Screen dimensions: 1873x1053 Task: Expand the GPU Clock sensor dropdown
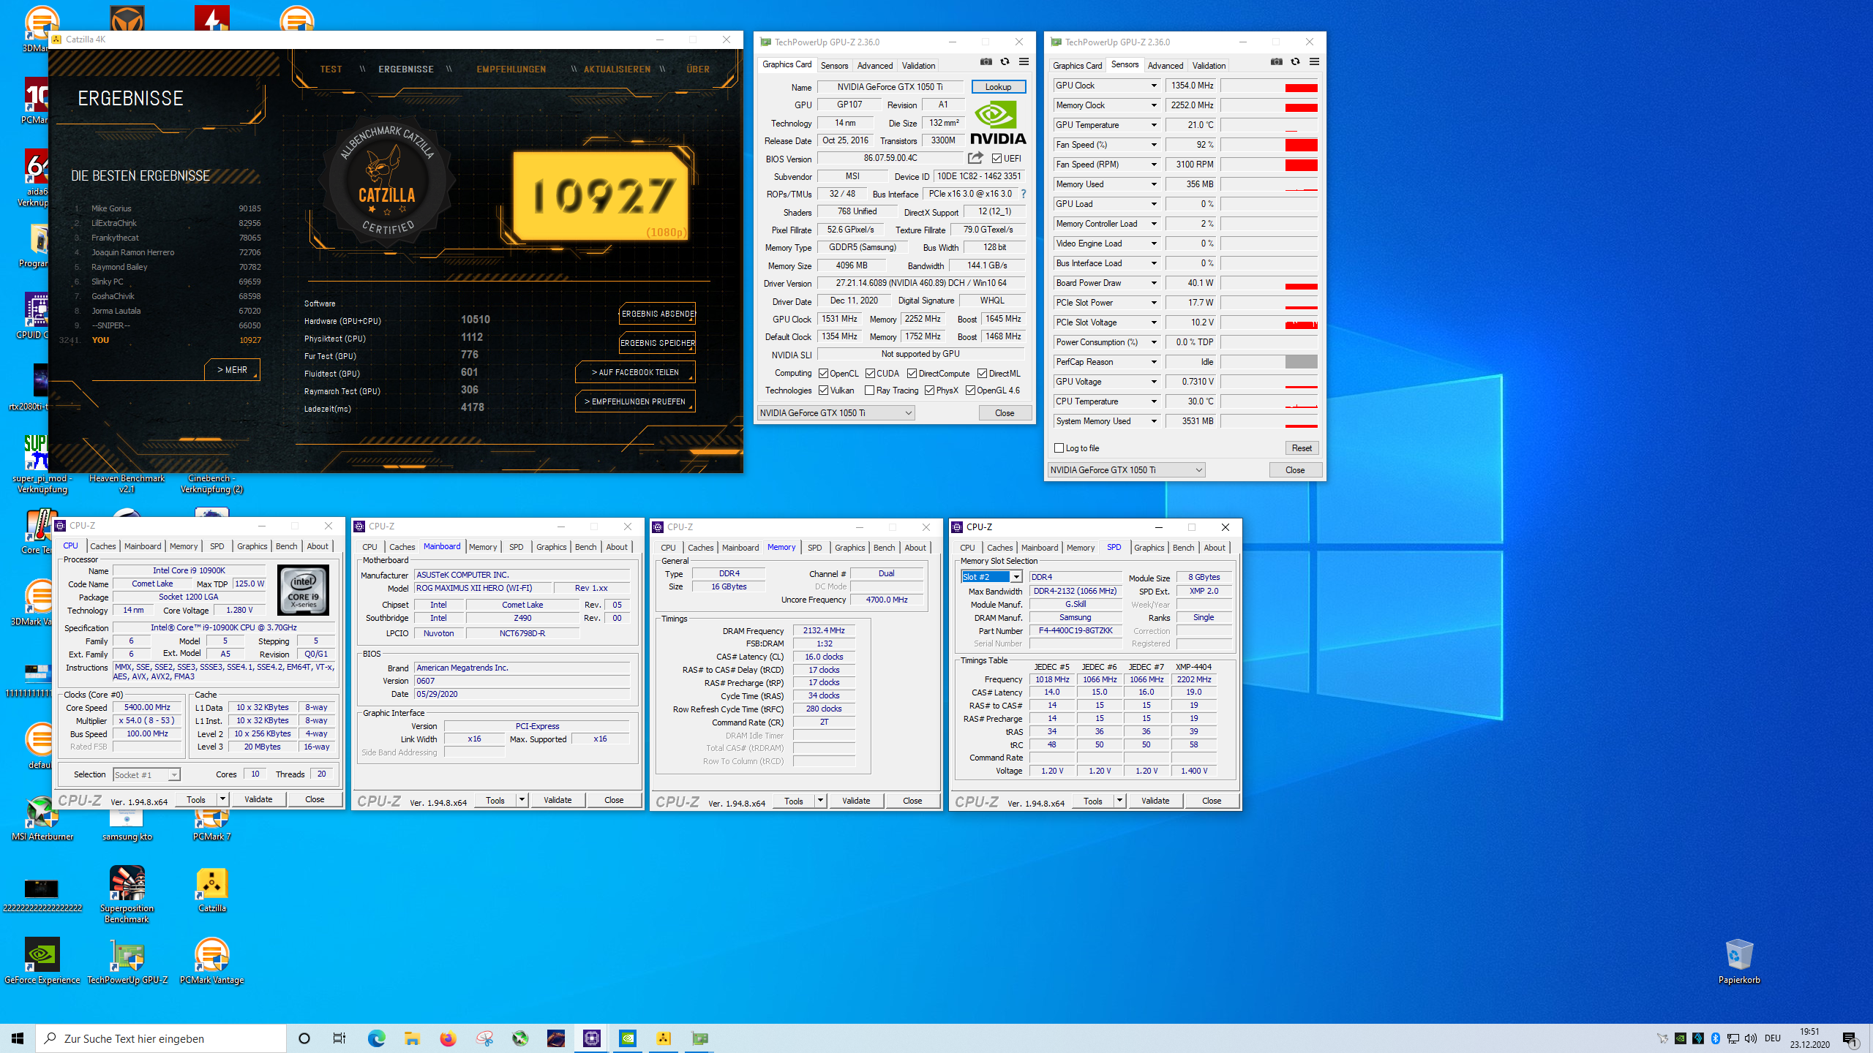click(1154, 86)
